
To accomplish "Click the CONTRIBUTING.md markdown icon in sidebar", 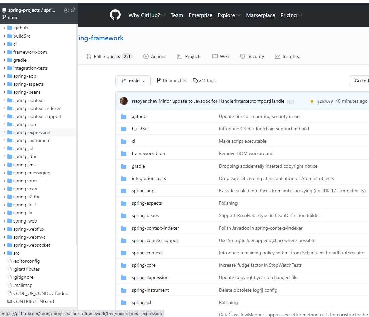I will pos(10,301).
